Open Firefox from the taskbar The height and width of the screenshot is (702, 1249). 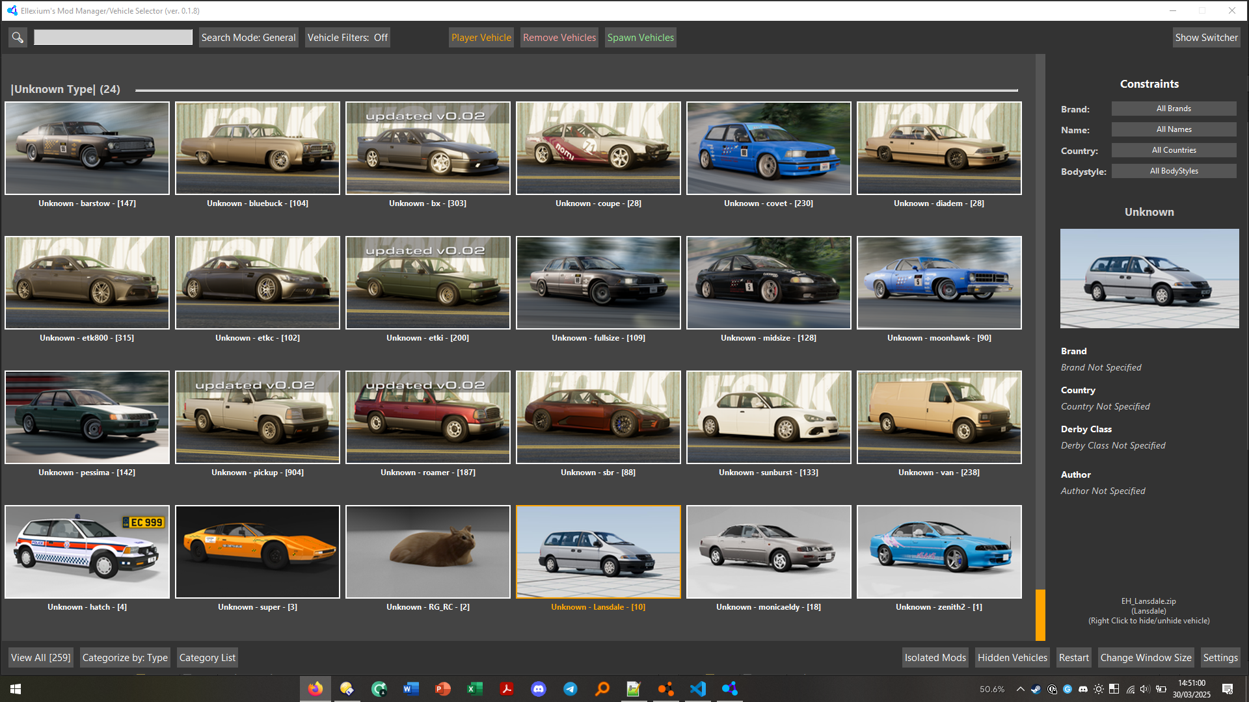tap(316, 689)
